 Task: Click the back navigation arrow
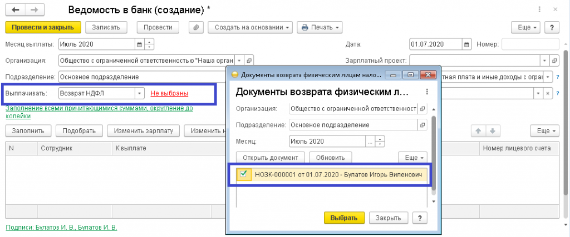click(x=16, y=10)
